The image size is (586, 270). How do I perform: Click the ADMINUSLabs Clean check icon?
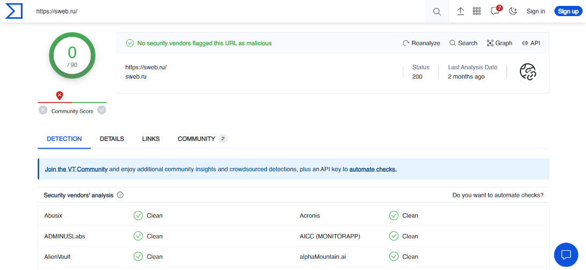[x=138, y=236]
